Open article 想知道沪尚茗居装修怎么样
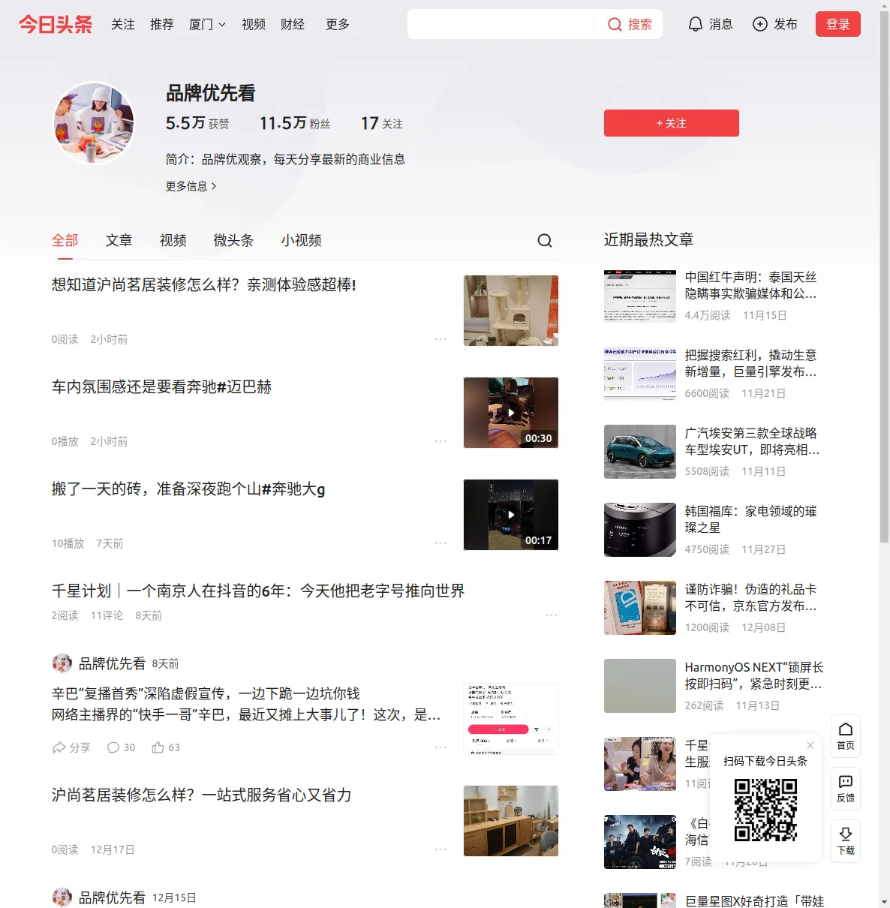The image size is (890, 908). click(x=204, y=285)
